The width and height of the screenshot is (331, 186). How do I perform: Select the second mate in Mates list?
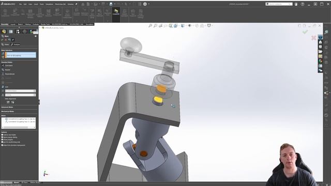click(20, 122)
